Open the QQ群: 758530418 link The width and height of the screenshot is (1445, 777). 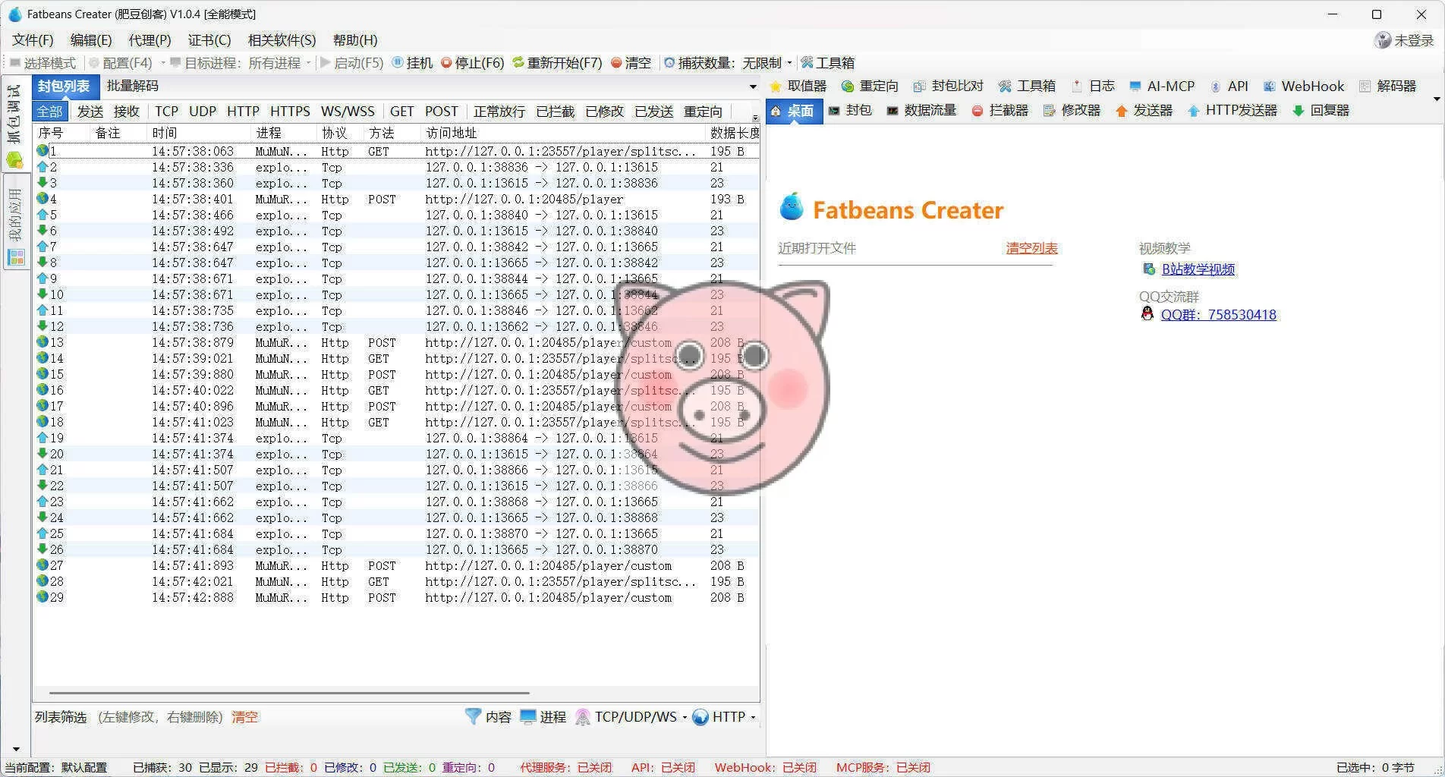tap(1218, 315)
